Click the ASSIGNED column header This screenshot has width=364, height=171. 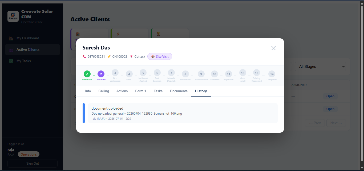(299, 85)
